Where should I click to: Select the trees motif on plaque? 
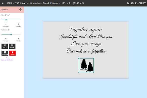pyautogui.click(x=86, y=65)
